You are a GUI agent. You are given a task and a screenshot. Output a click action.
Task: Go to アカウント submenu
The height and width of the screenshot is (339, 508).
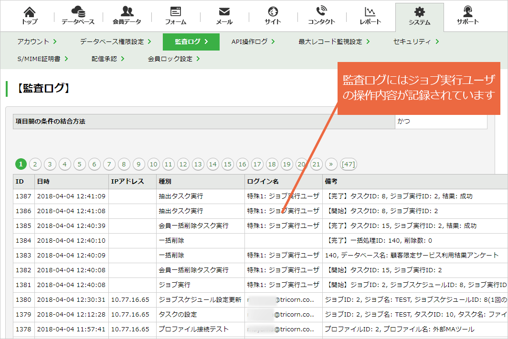(x=37, y=41)
